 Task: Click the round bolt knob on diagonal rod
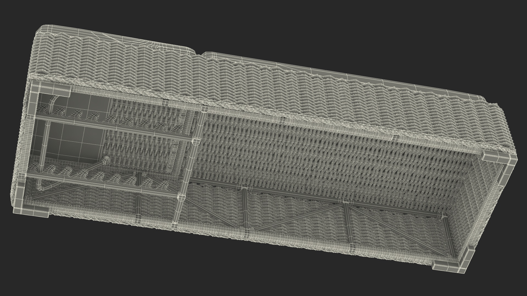[106, 158]
